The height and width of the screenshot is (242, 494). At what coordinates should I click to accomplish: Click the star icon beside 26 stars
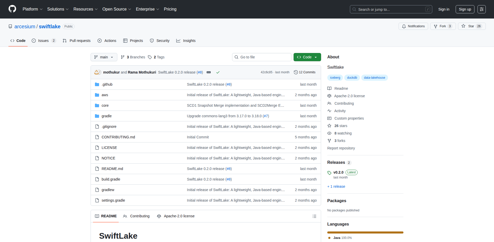point(329,126)
